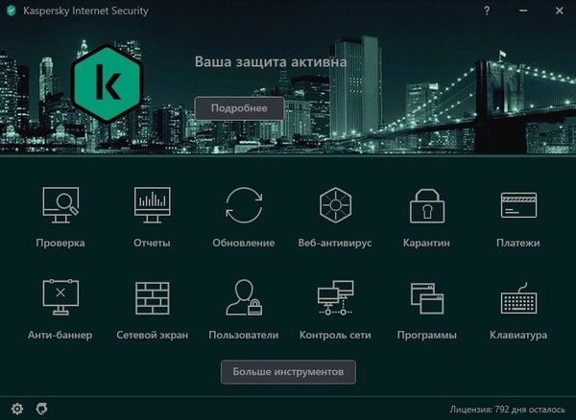This screenshot has height=420, width=576.
Task: Open the Сетевой экран brick wall icon
Action: 152,298
